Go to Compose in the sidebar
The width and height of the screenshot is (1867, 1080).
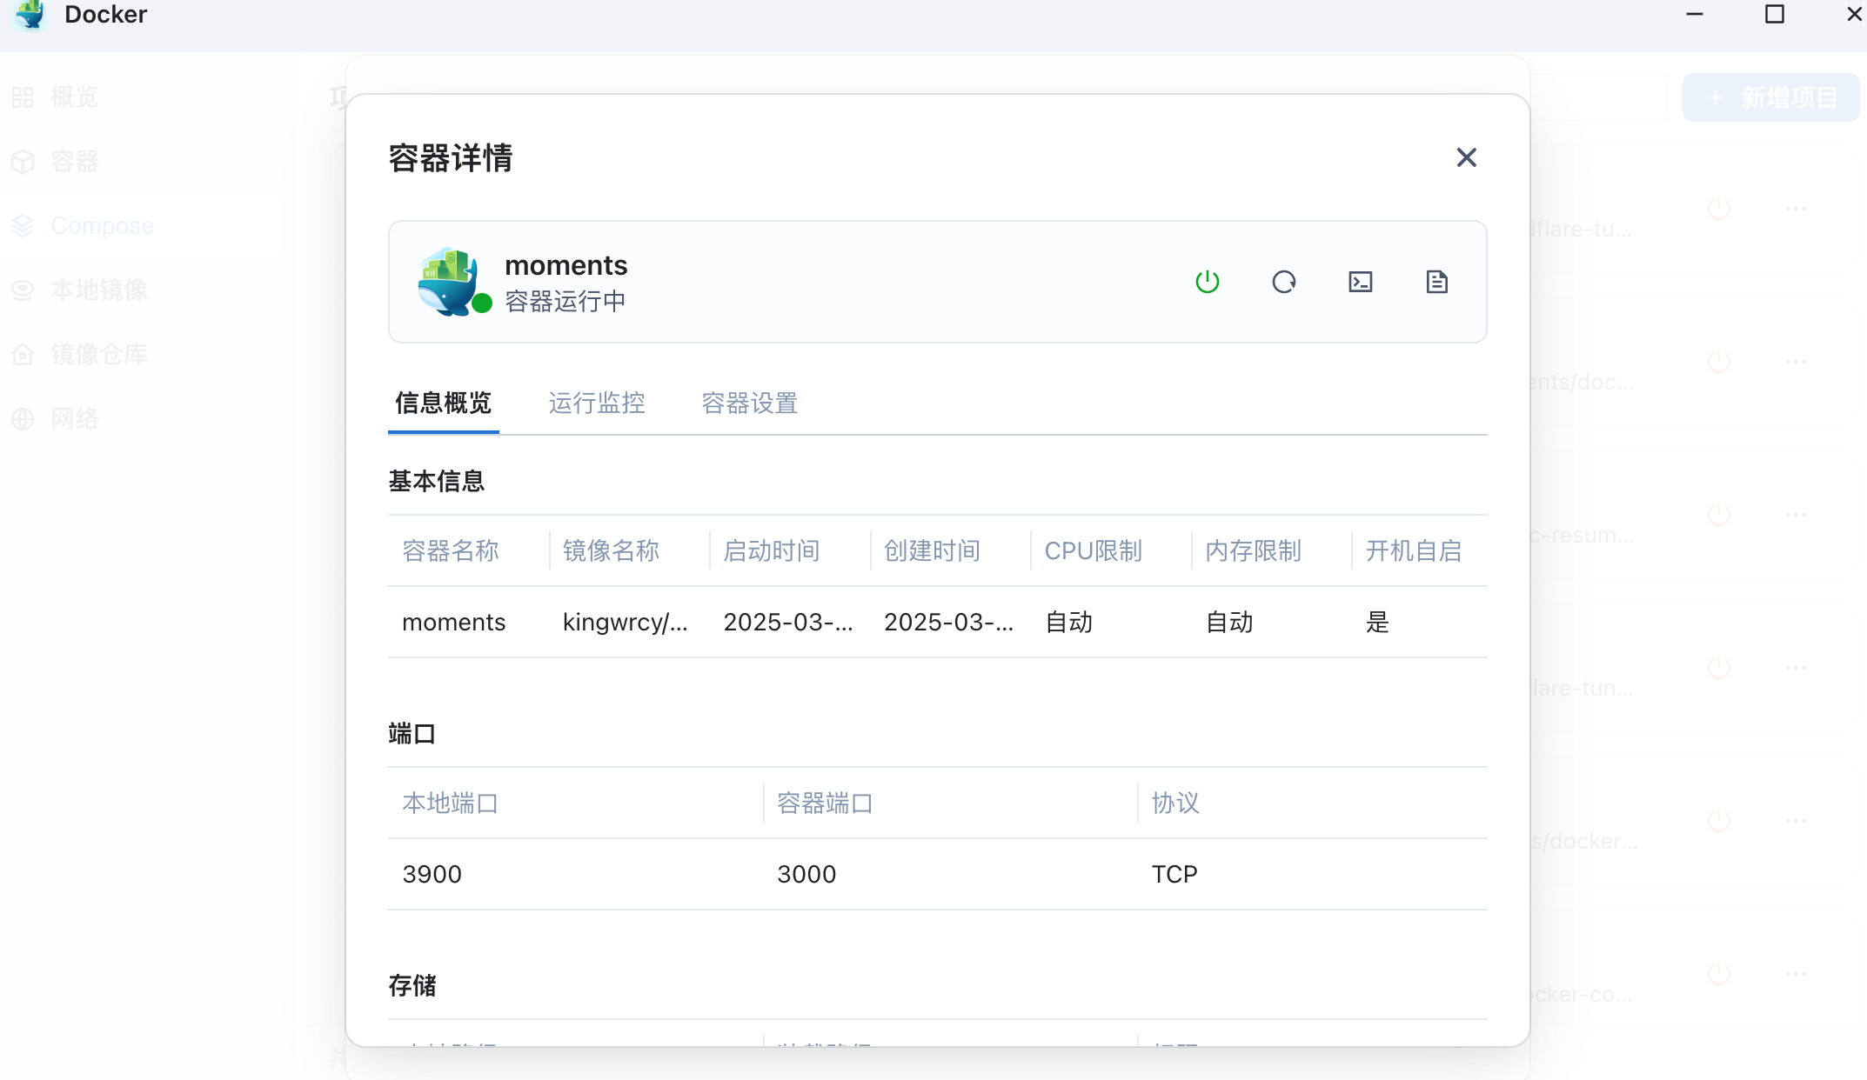(102, 225)
